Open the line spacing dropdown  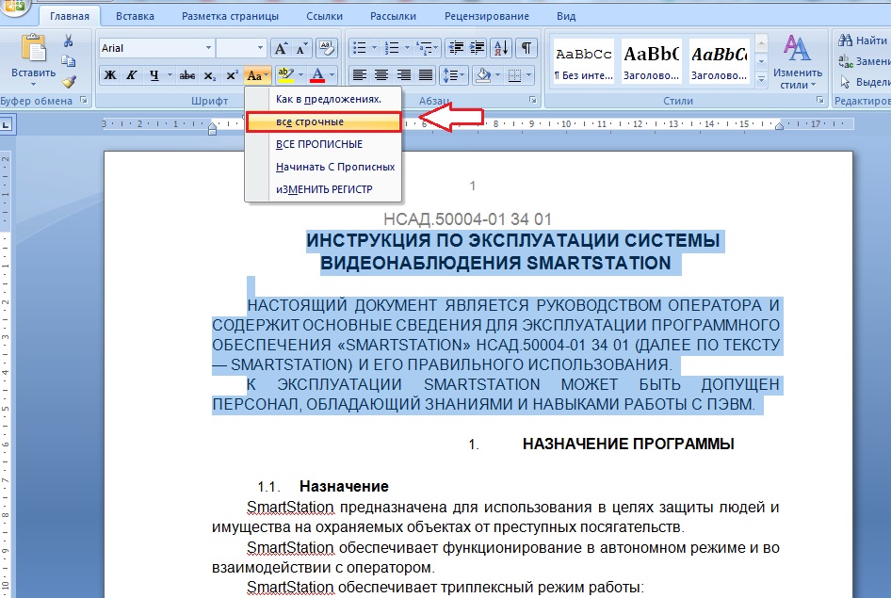click(453, 75)
